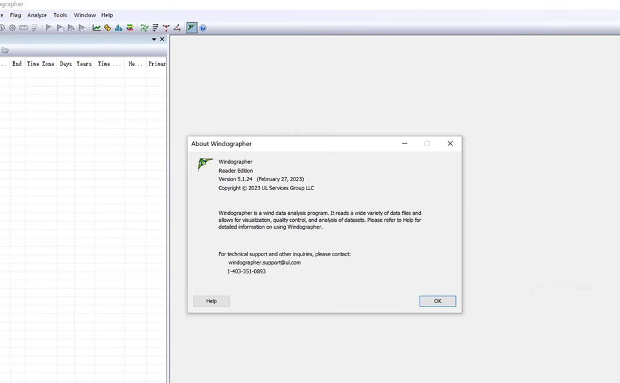The width and height of the screenshot is (620, 383).
Task: Click the yellow scroll map icon
Action: click(x=107, y=28)
